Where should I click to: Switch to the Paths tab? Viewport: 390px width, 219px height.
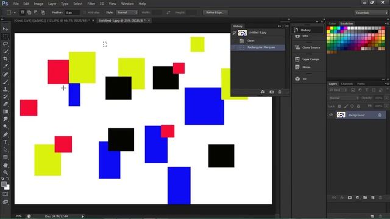(361, 84)
